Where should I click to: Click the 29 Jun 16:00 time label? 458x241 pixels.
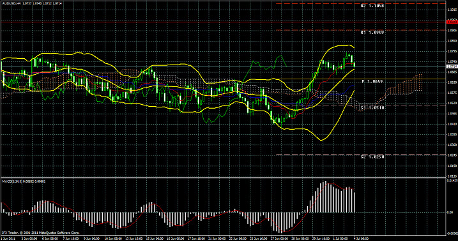pyautogui.click(x=321, y=238)
